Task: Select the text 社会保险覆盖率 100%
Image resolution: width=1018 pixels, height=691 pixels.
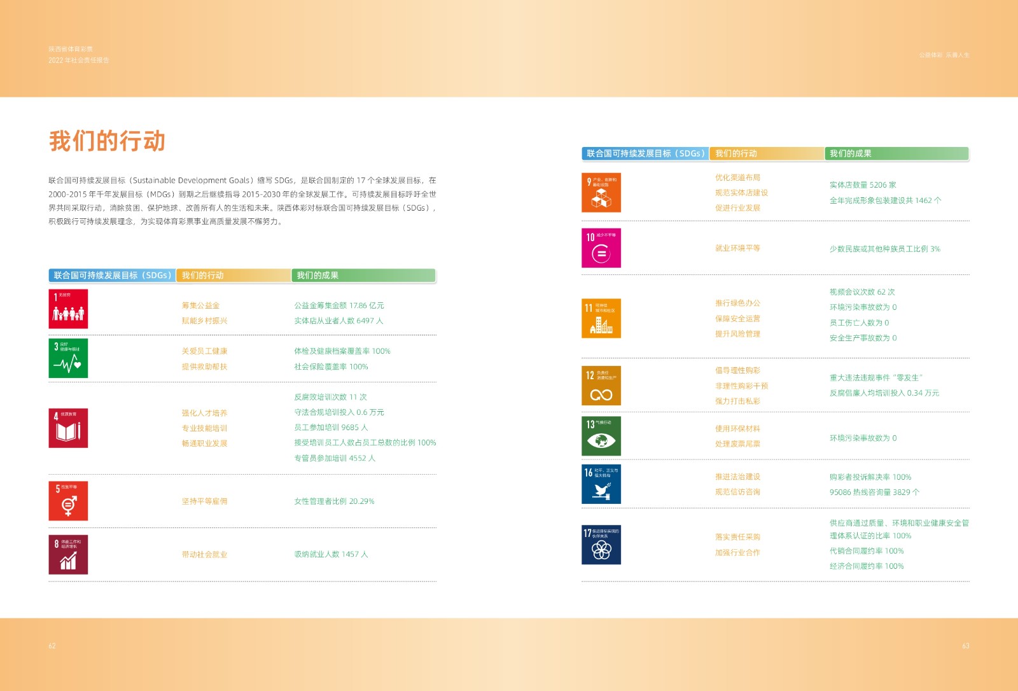Action: click(331, 366)
